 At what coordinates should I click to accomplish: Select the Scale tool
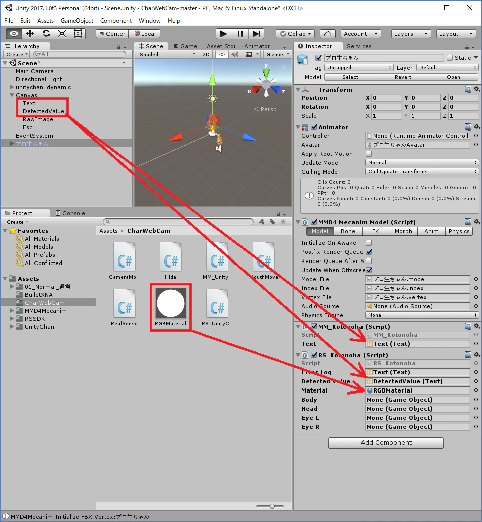pyautogui.click(x=62, y=34)
